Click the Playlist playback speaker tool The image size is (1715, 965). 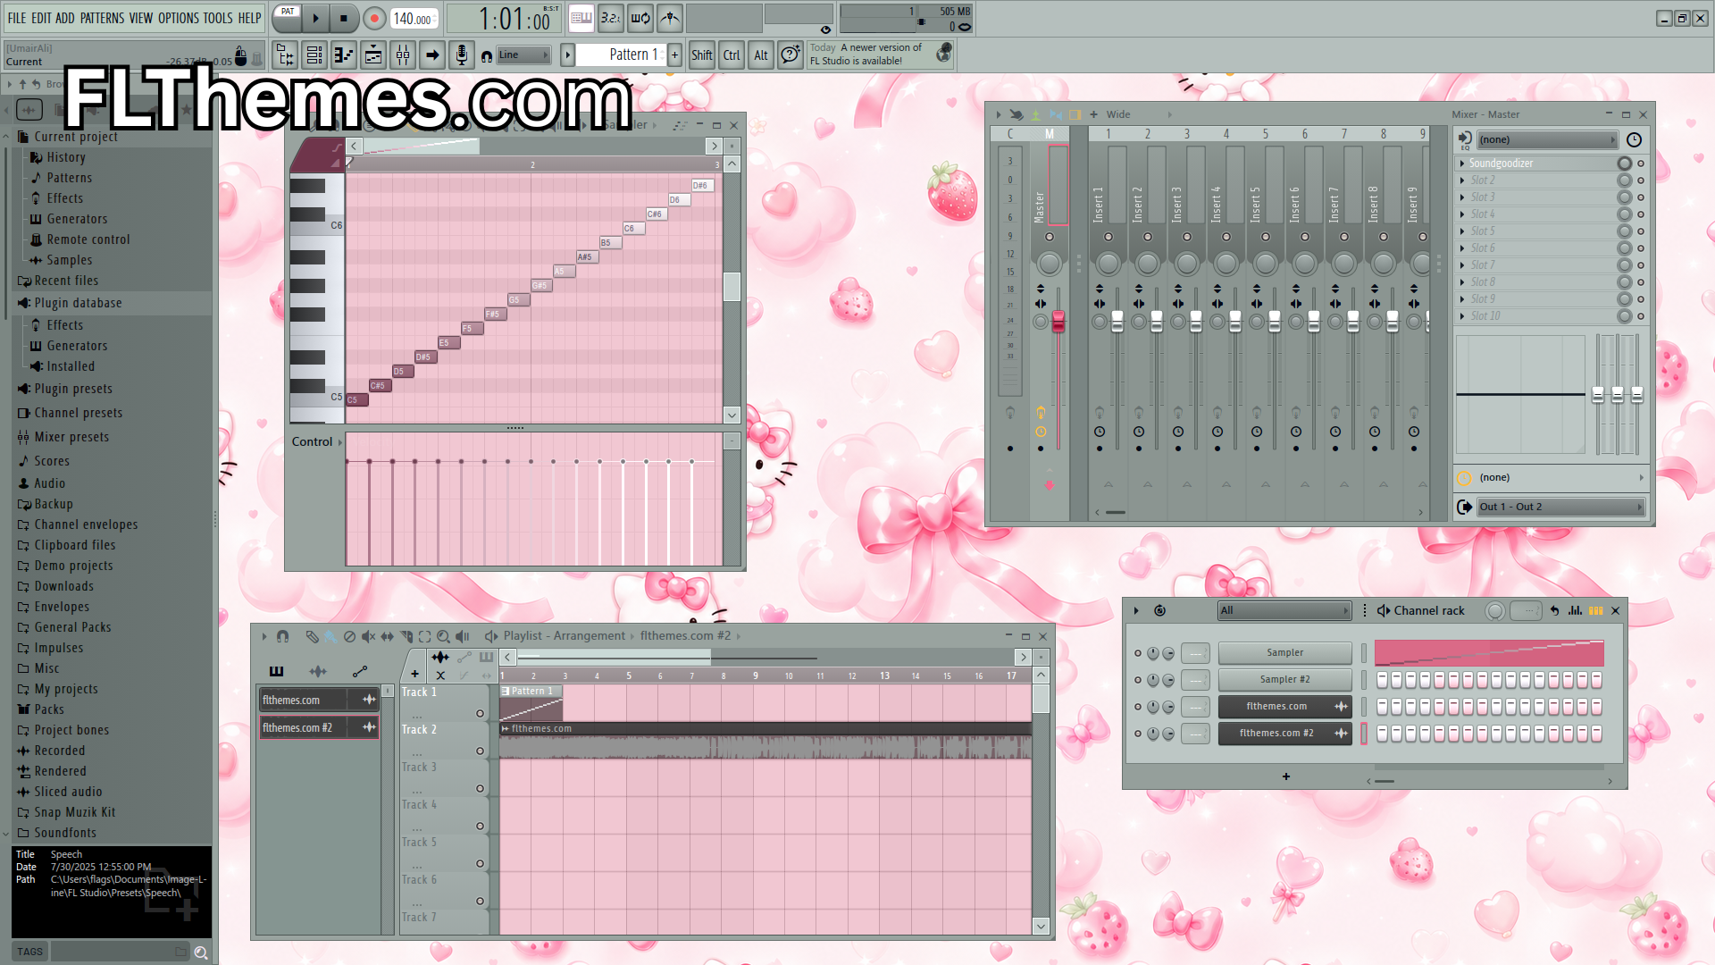pos(462,636)
